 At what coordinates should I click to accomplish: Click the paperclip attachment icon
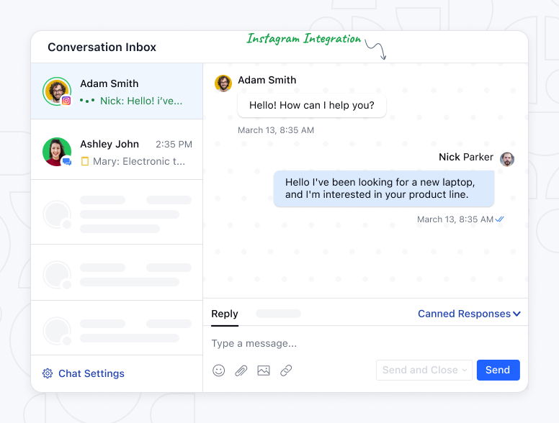point(241,370)
